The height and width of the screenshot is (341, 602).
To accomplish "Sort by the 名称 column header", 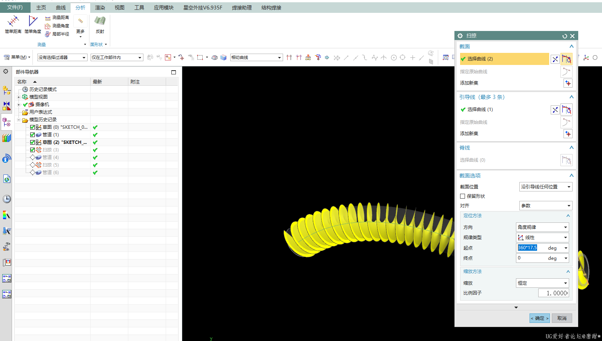I will (x=52, y=82).
